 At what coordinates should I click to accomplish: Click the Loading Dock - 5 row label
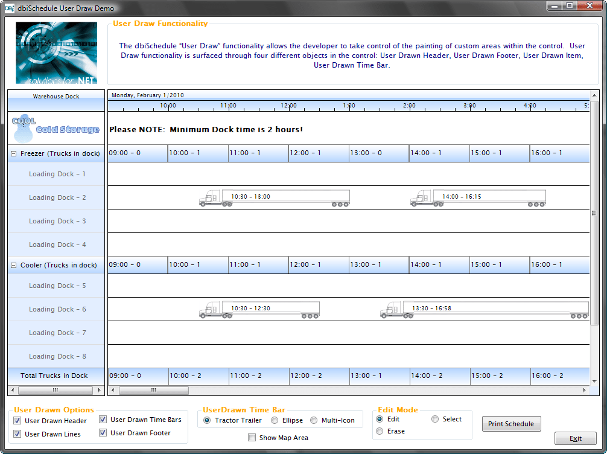(x=57, y=286)
